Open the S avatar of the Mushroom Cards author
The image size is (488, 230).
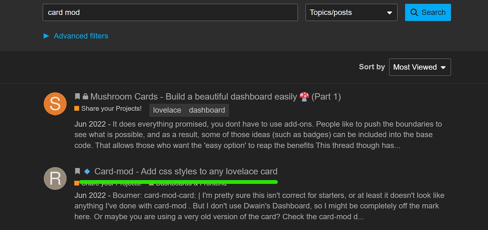coord(55,104)
